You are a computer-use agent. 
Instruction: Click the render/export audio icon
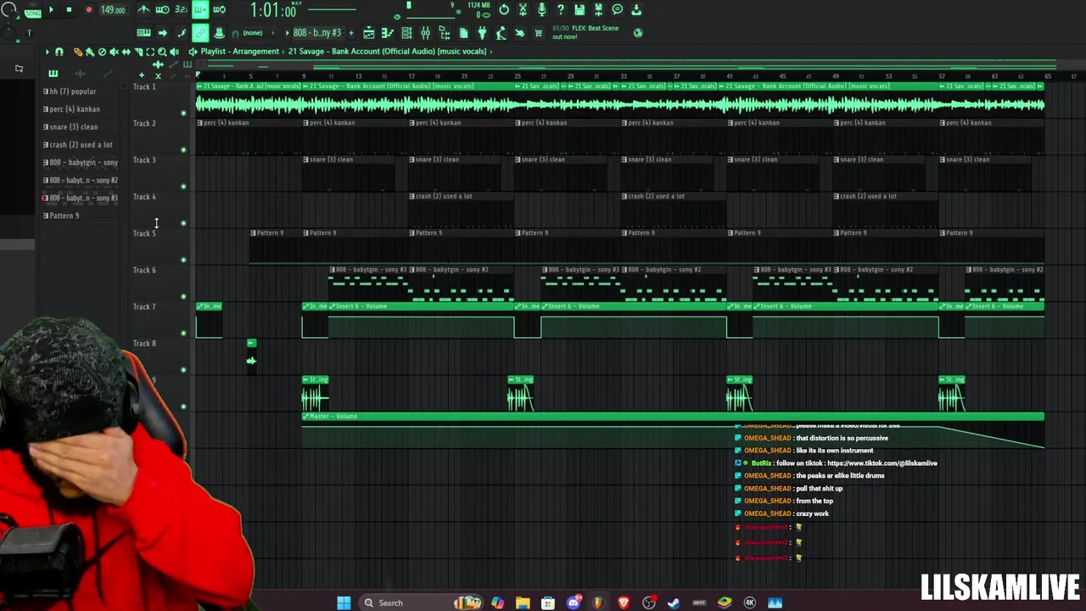598,10
